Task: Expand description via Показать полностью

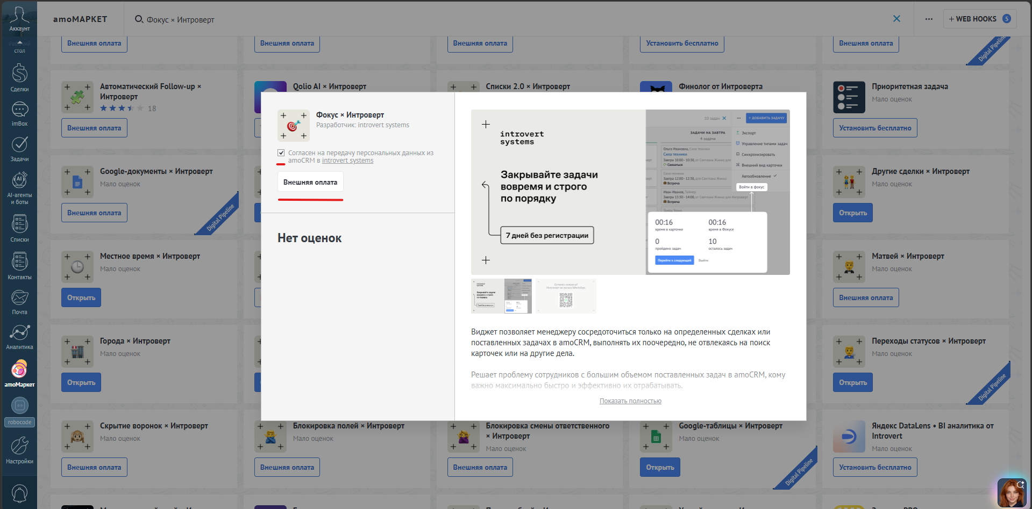Action: point(630,401)
